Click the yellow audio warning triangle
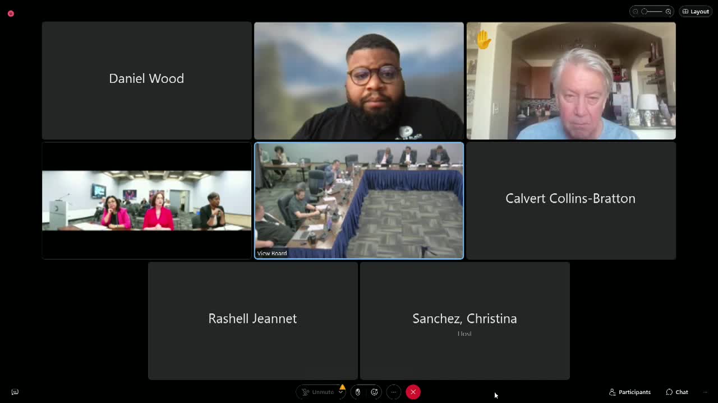 [x=342, y=387]
